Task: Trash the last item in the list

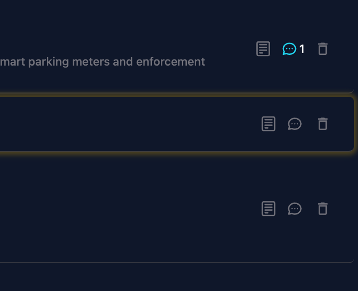Action: [x=323, y=209]
